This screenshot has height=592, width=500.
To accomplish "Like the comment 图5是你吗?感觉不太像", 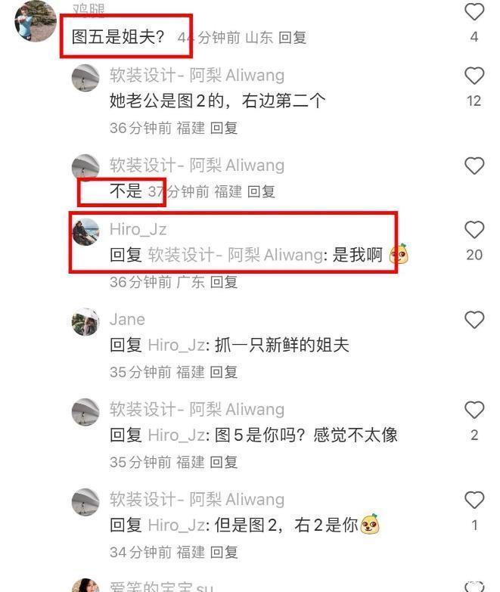I will (x=474, y=410).
